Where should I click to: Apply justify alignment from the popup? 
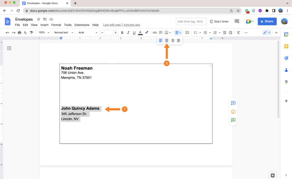[179, 41]
